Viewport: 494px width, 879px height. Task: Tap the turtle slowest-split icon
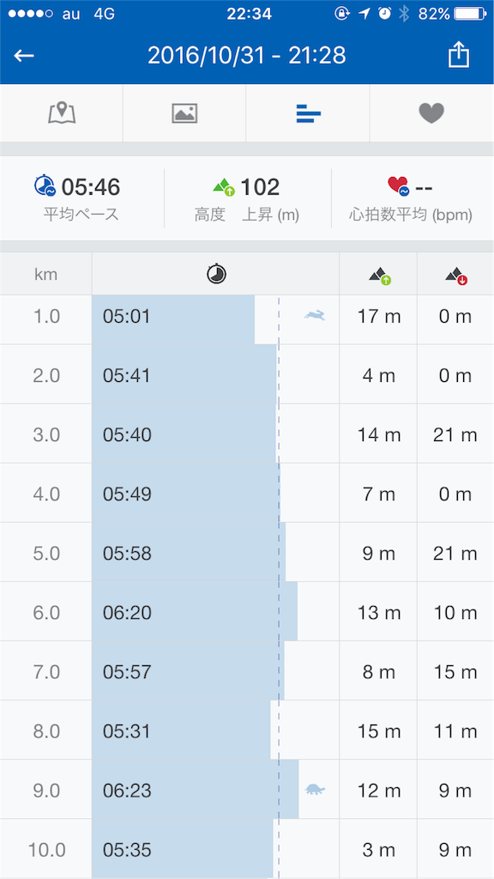[315, 790]
